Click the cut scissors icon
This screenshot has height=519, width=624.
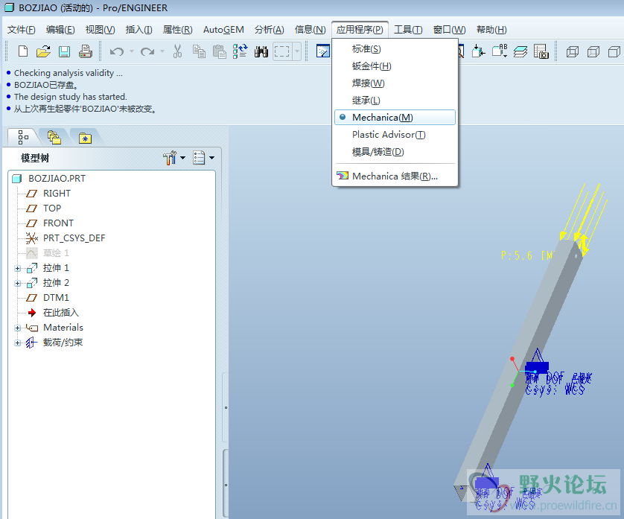(177, 51)
